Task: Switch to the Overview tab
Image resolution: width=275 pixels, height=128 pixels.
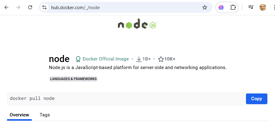Action: [x=19, y=115]
